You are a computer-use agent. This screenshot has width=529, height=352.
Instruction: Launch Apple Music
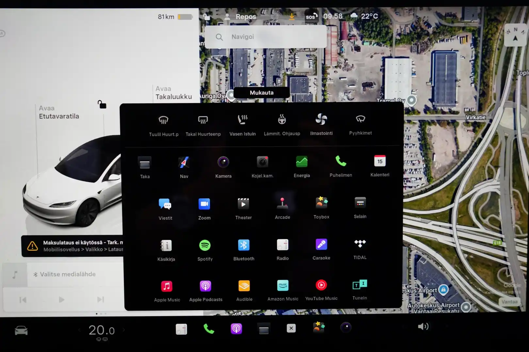tap(167, 291)
